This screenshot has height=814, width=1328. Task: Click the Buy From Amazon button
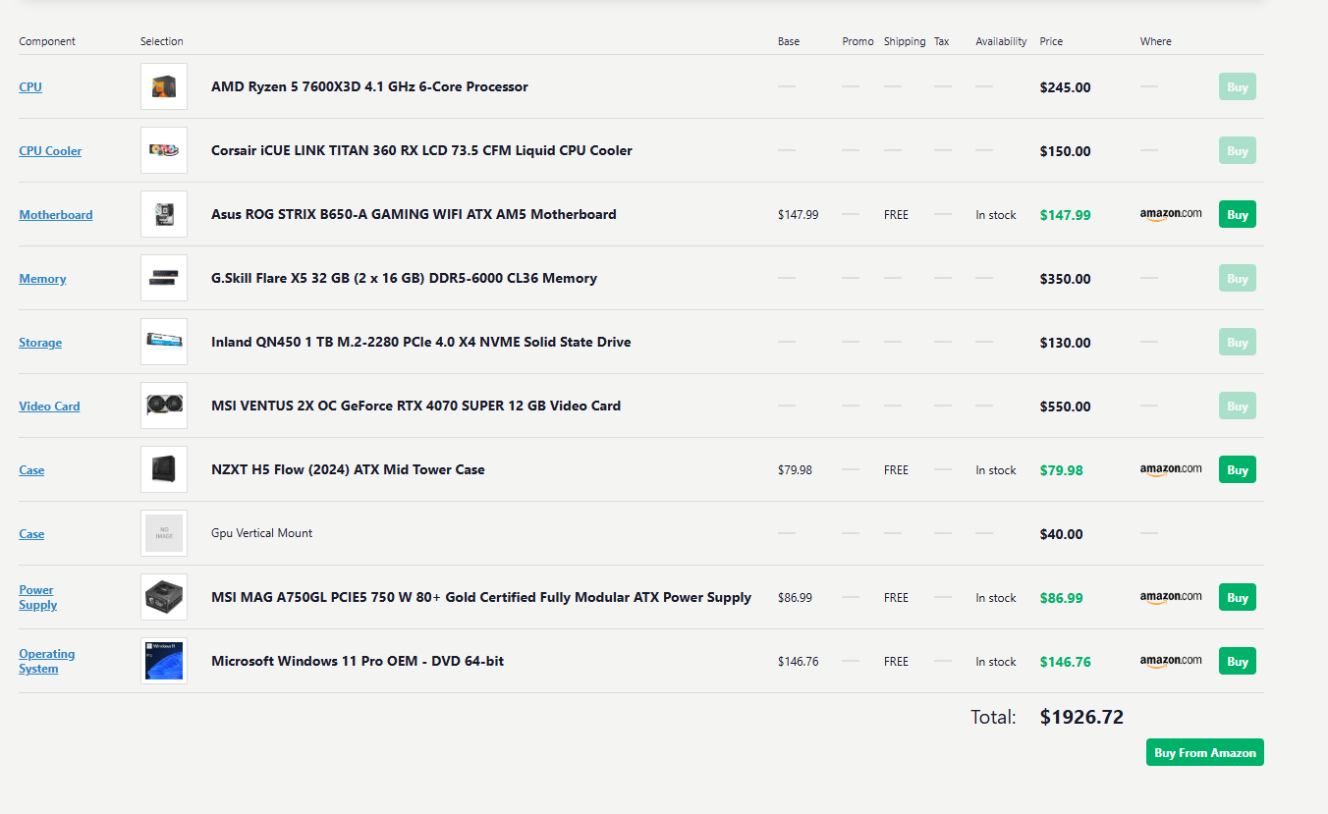point(1205,752)
